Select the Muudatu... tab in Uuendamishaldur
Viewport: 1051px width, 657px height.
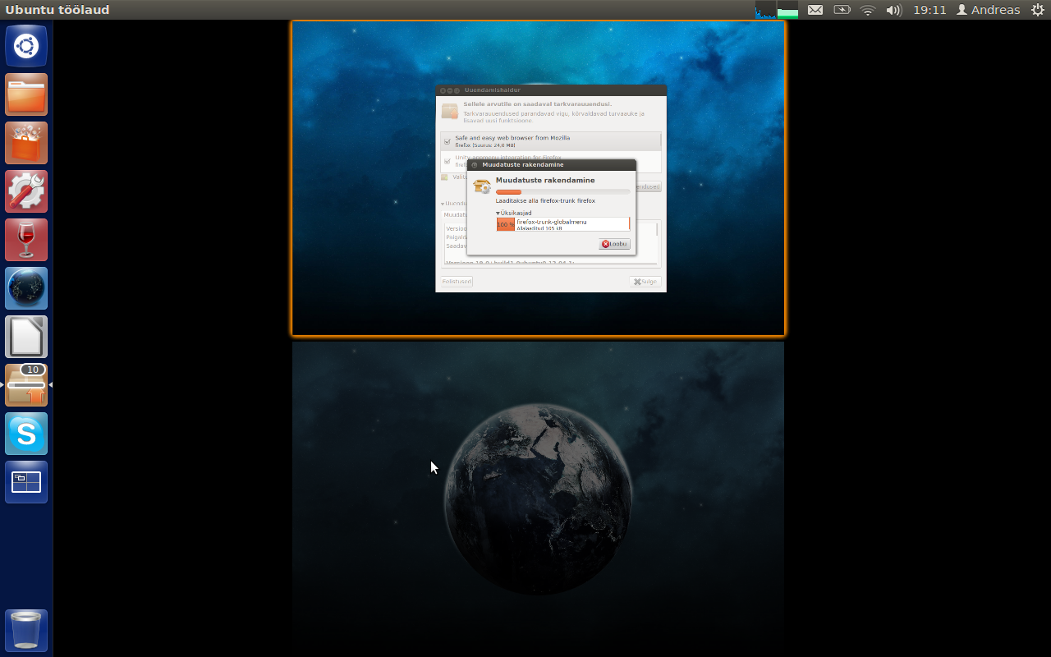[455, 215]
